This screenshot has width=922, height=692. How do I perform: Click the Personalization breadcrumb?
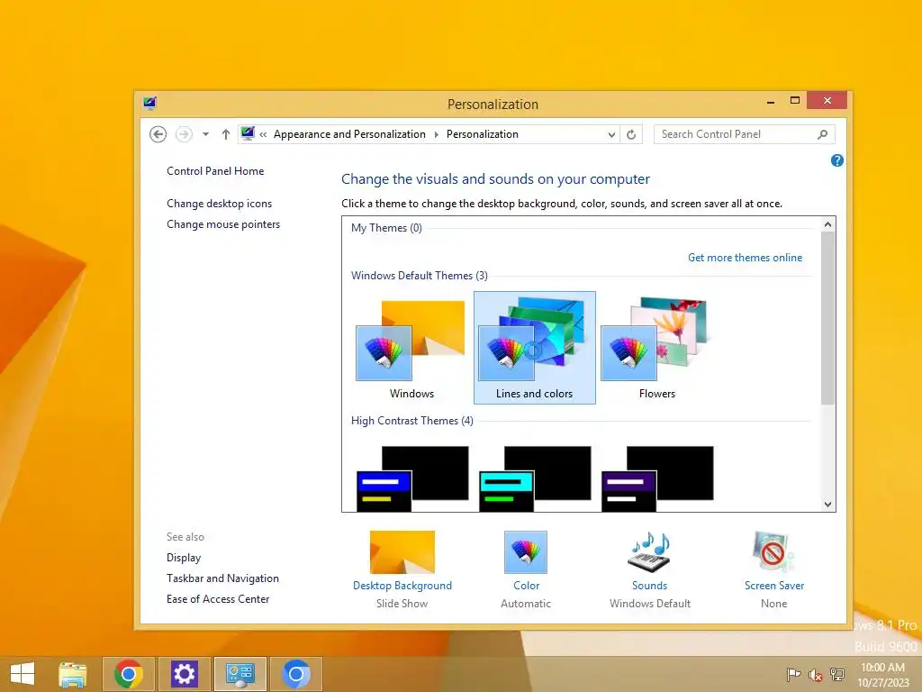click(x=483, y=134)
